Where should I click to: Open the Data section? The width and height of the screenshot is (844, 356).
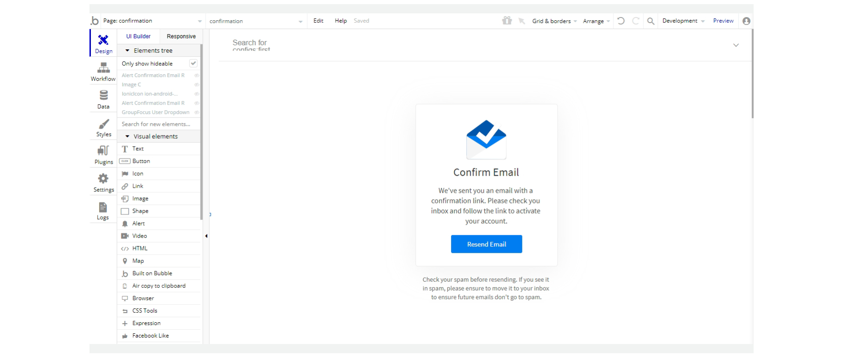103,99
